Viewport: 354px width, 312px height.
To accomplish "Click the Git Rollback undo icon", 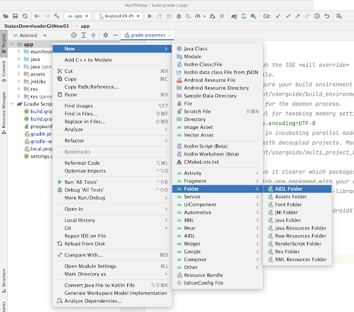I will coord(327,16).
